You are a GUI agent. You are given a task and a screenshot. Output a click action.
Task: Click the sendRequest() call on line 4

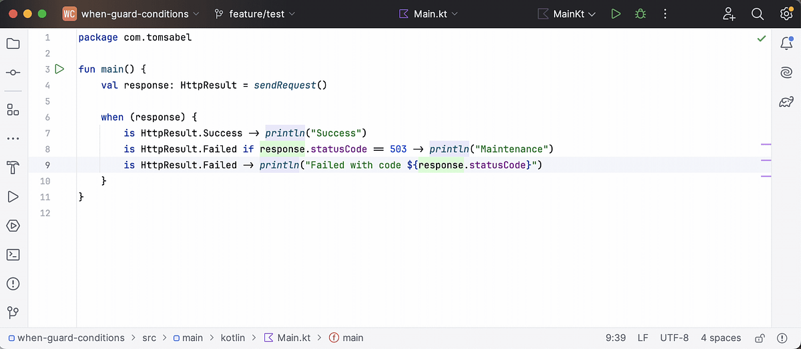(x=290, y=85)
